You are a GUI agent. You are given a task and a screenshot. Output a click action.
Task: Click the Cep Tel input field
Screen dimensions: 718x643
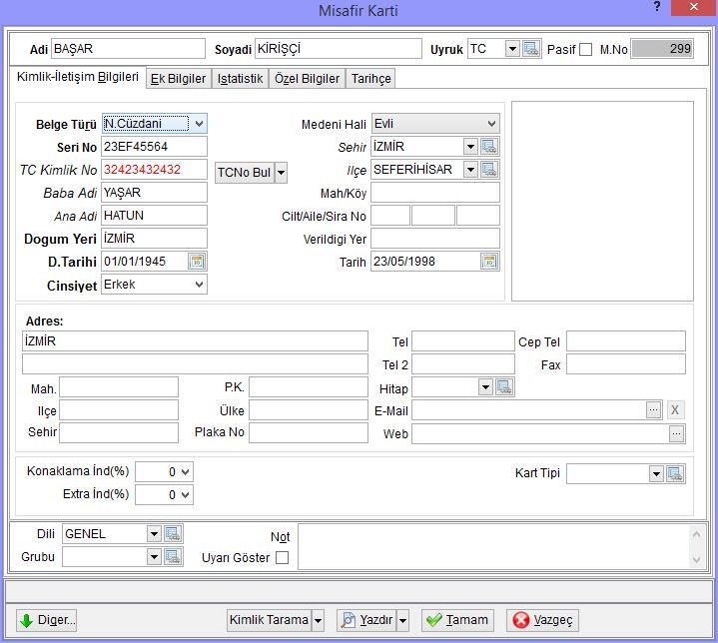pyautogui.click(x=626, y=341)
